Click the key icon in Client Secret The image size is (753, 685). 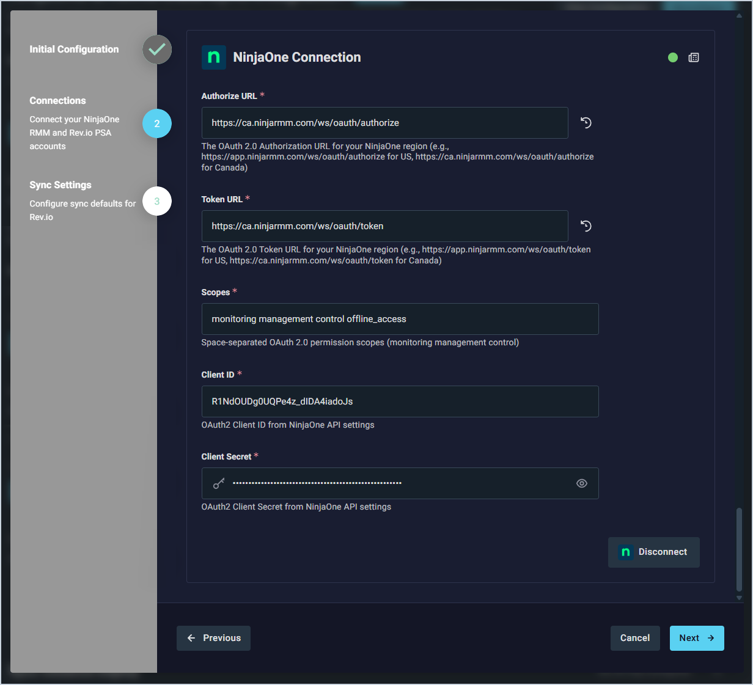click(x=219, y=483)
